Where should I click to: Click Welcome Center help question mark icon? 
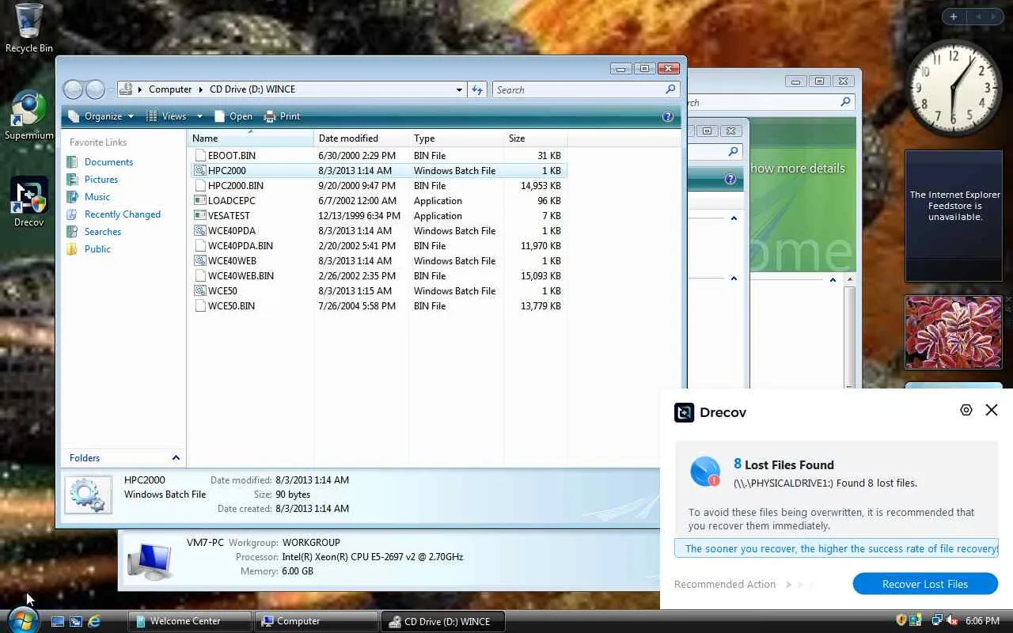(x=730, y=180)
